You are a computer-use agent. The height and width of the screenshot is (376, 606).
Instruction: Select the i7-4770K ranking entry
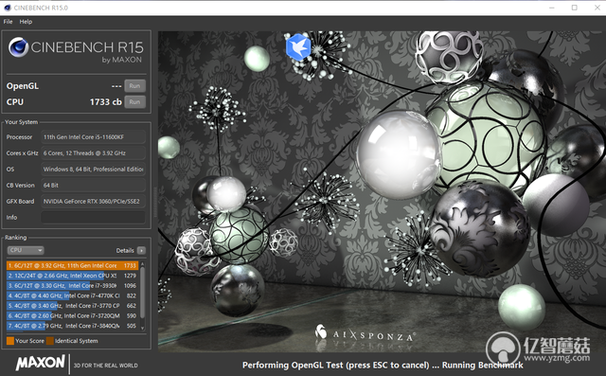tap(72, 295)
